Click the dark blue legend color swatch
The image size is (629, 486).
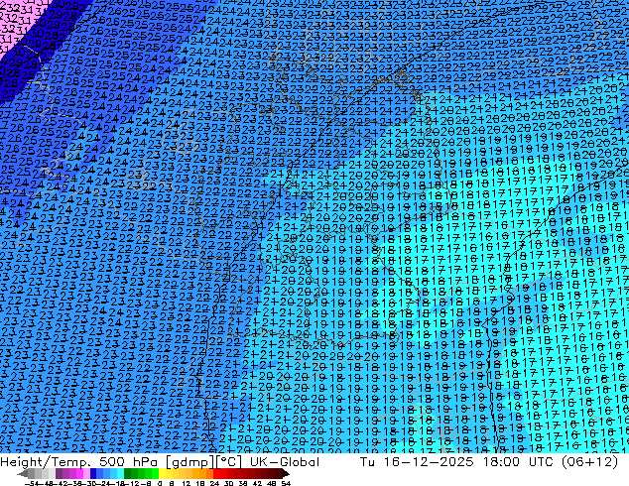(x=93, y=473)
